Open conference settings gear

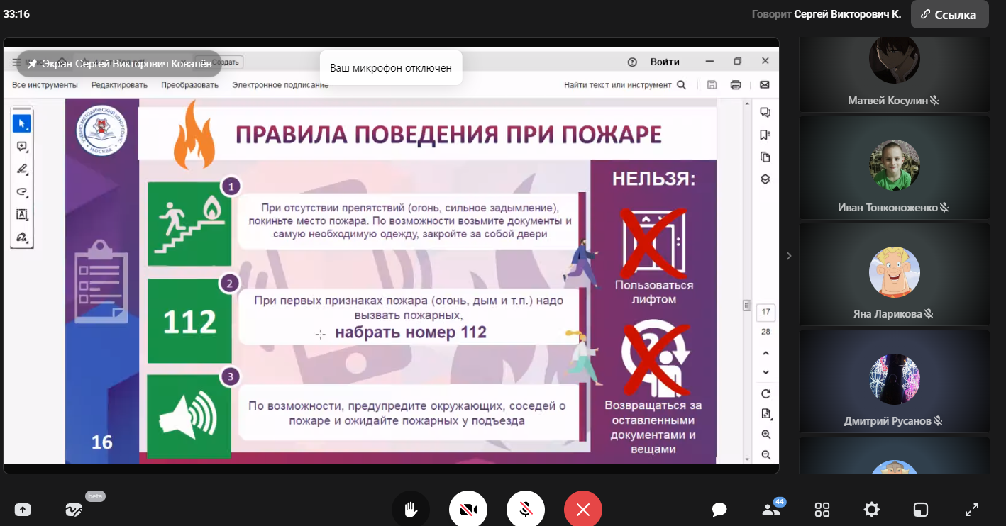(872, 510)
